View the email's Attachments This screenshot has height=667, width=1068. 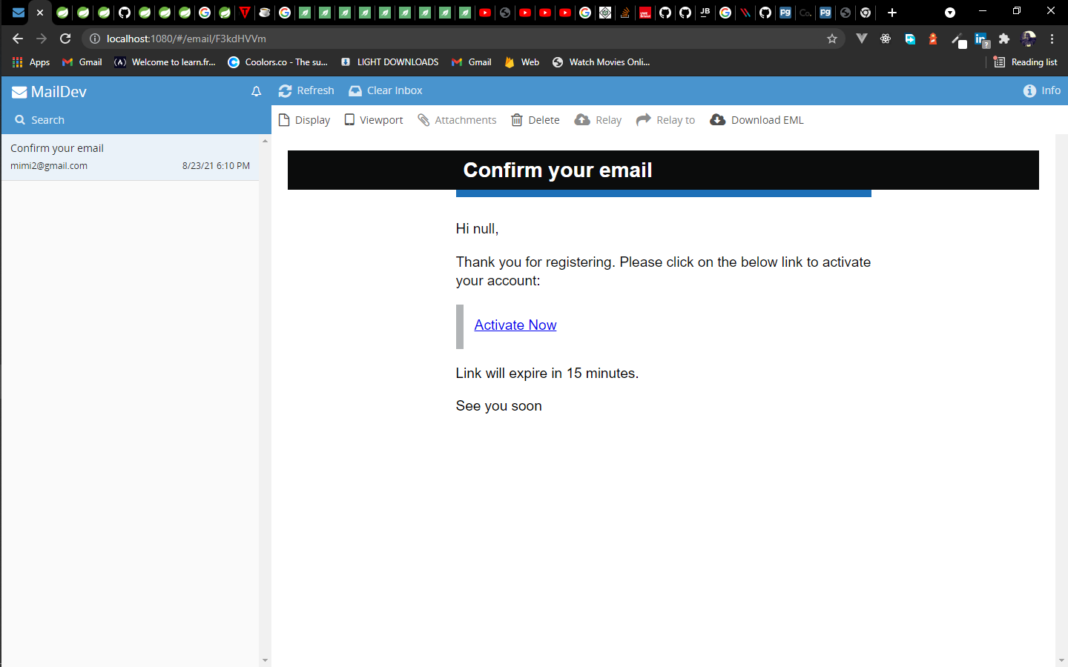[x=457, y=119]
